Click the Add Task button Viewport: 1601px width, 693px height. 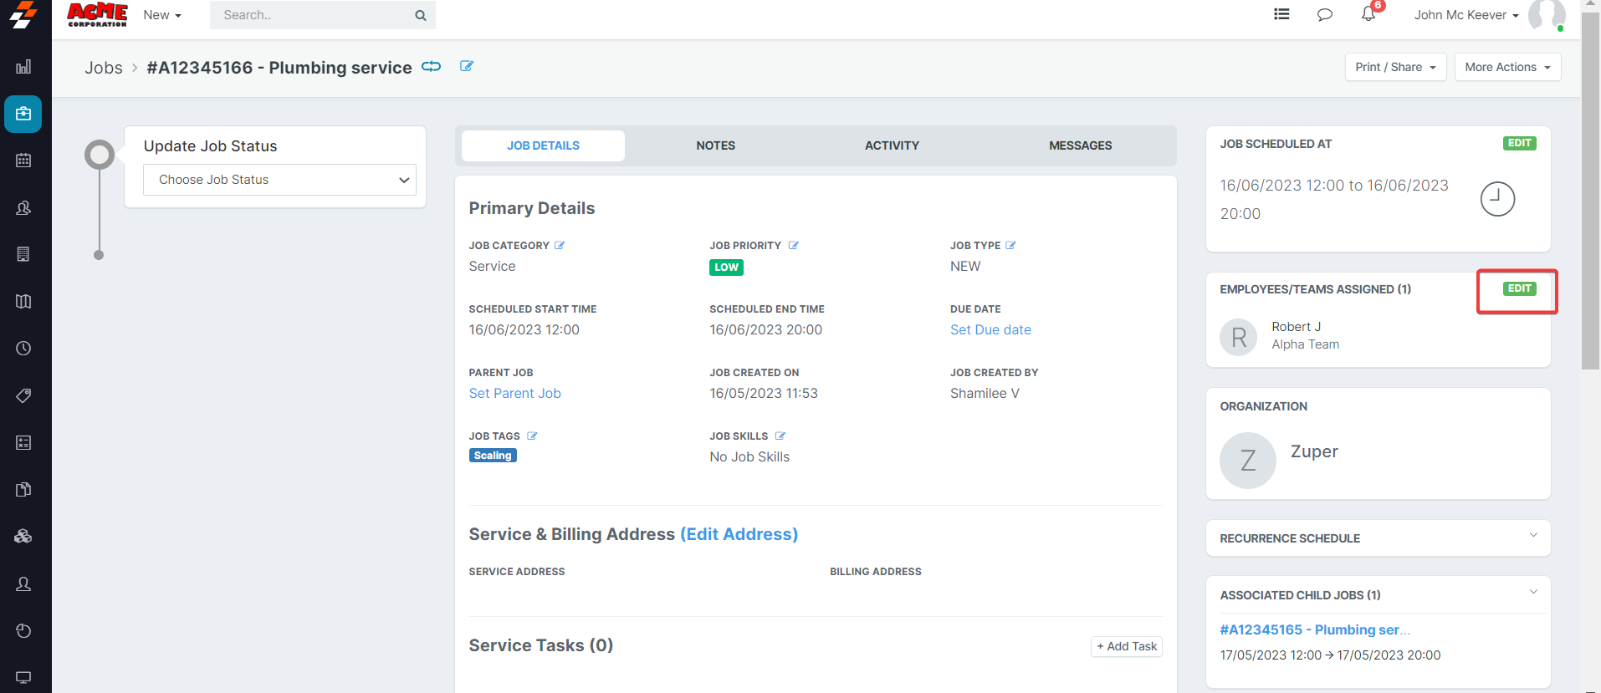pos(1126,646)
